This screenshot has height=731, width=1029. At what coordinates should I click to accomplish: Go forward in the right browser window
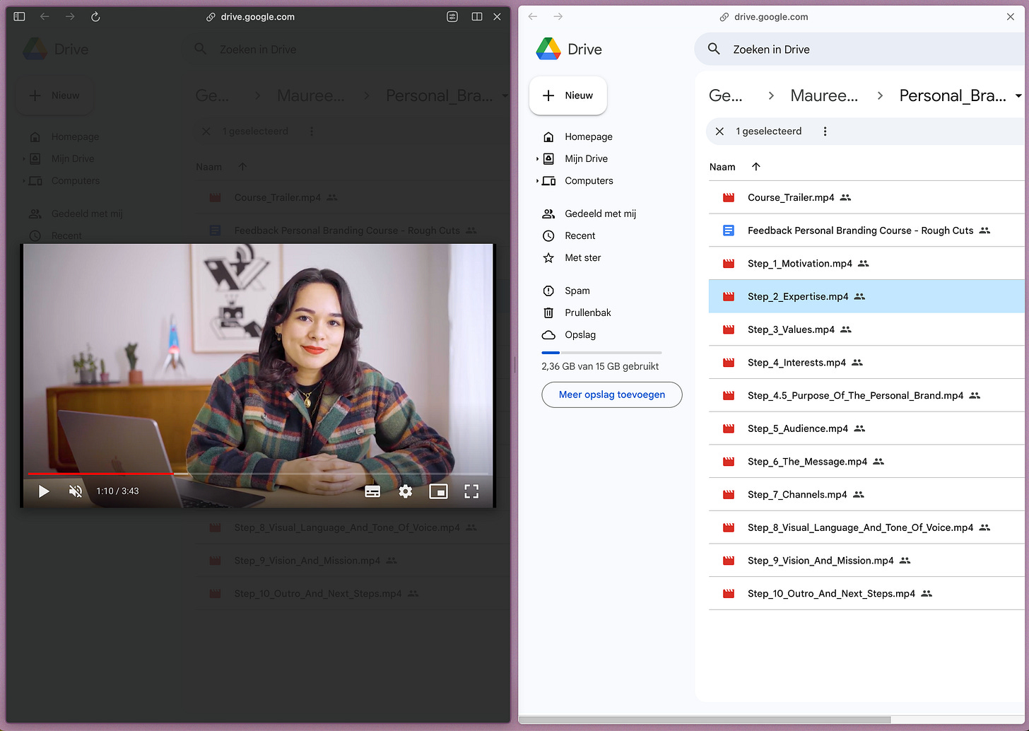tap(558, 16)
